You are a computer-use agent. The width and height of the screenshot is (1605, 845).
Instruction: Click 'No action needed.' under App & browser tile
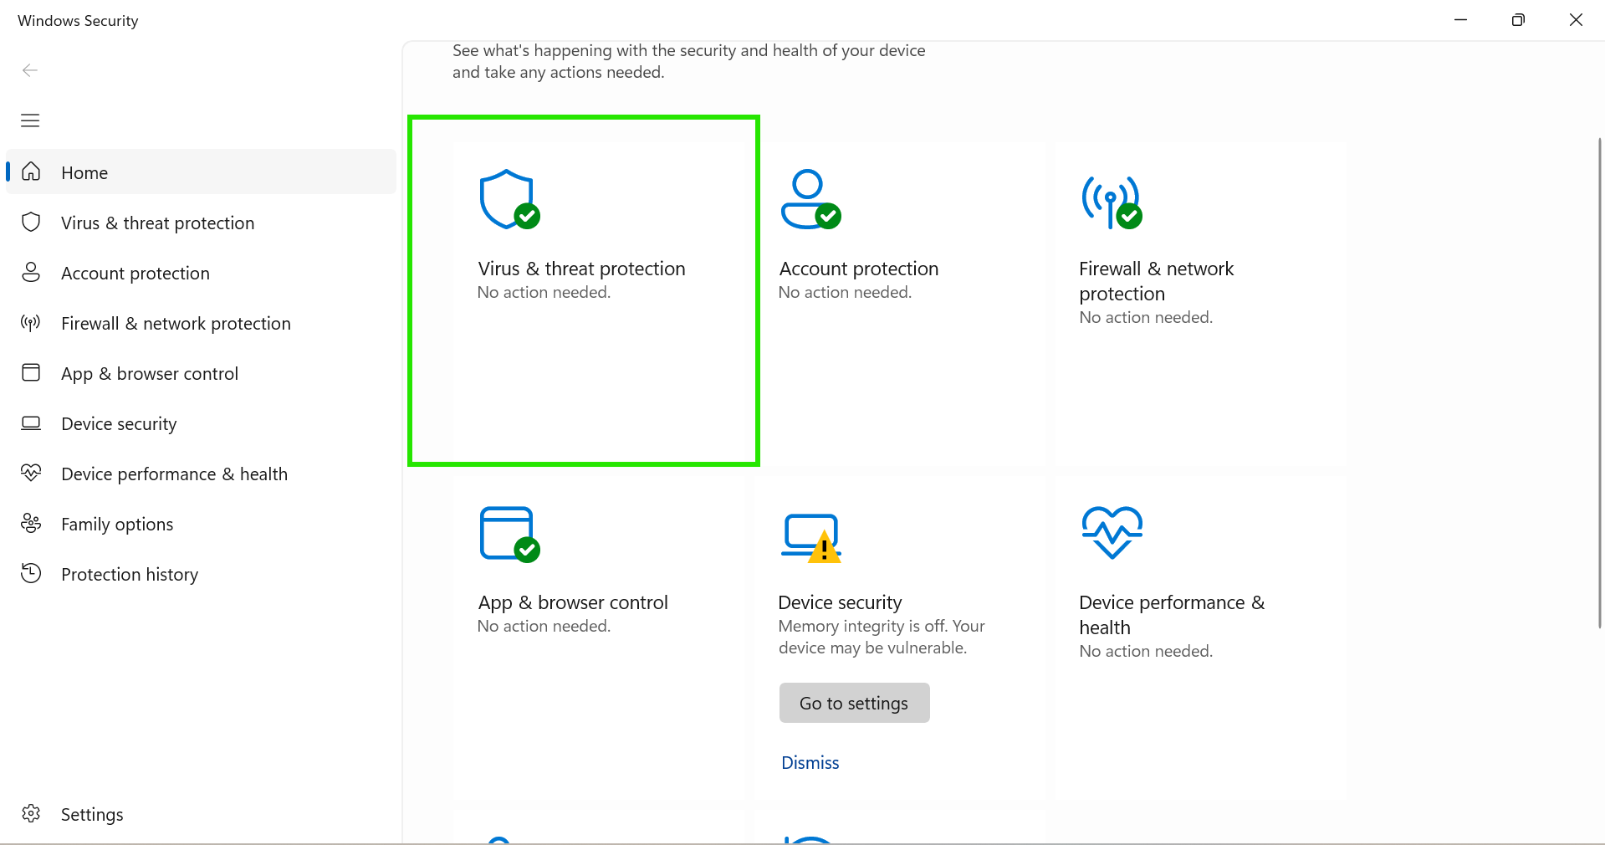point(544,626)
